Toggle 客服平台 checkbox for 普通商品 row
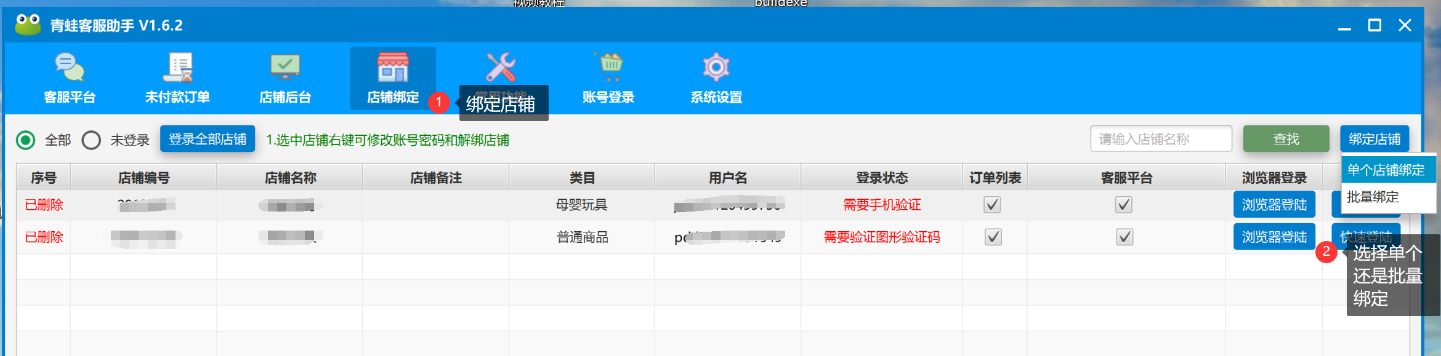This screenshot has width=1441, height=356. click(x=1125, y=237)
